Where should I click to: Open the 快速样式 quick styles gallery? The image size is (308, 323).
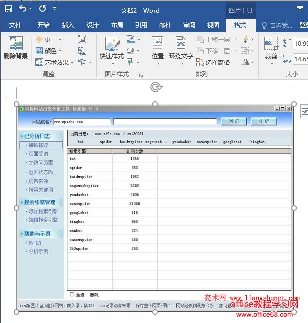coord(112,51)
